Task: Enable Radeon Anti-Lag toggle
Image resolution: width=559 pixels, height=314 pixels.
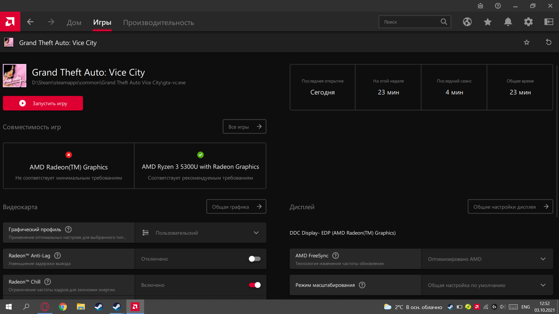Action: (x=255, y=259)
